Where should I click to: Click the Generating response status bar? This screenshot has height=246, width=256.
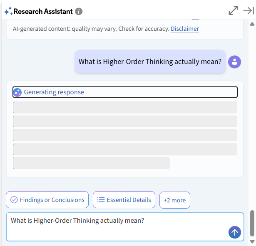coord(125,92)
